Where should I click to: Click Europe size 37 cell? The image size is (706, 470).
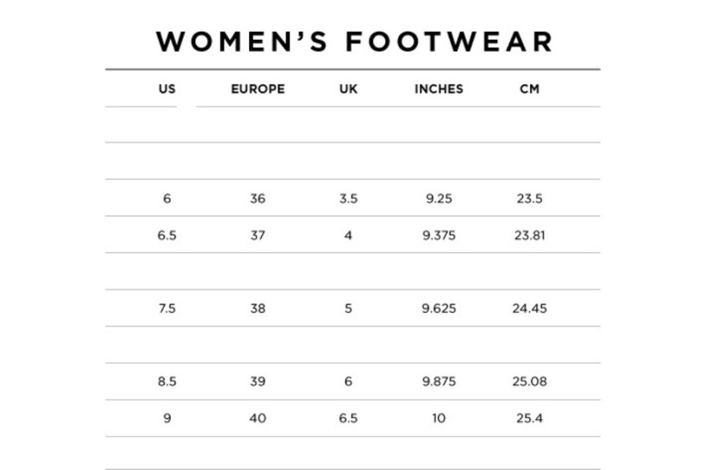click(258, 235)
